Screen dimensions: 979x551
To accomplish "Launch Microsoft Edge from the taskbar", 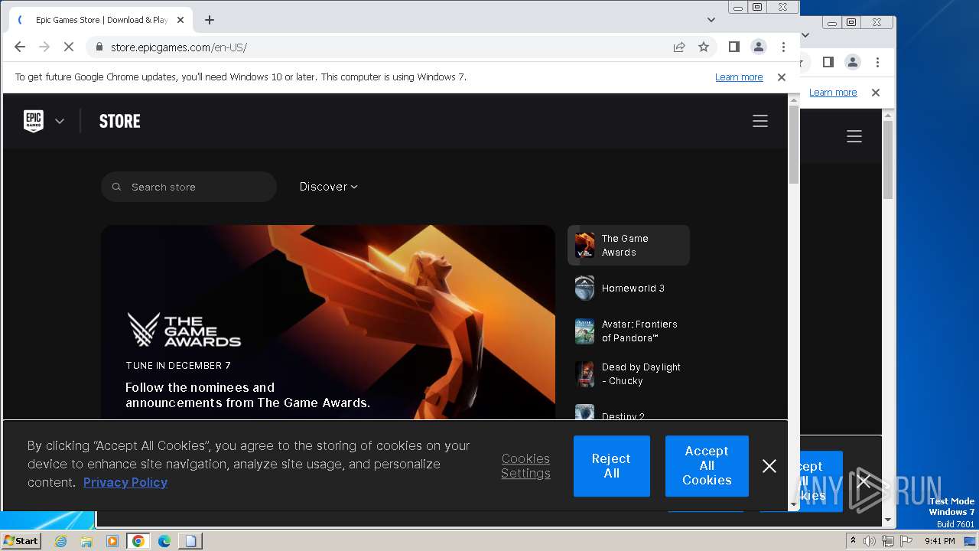I will tap(164, 541).
